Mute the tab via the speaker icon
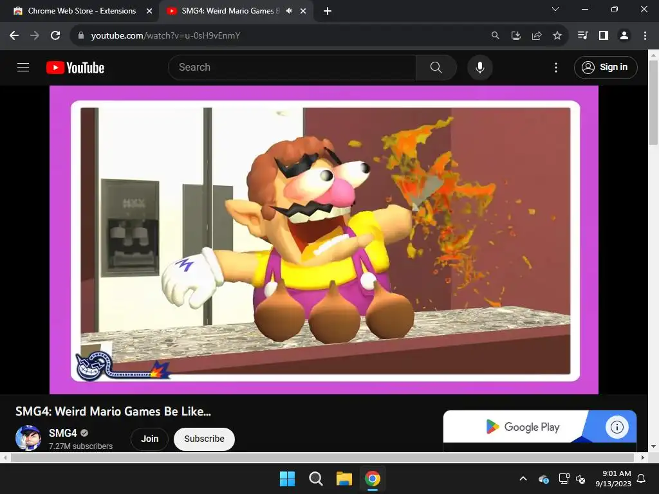The width and height of the screenshot is (659, 494). point(289,11)
